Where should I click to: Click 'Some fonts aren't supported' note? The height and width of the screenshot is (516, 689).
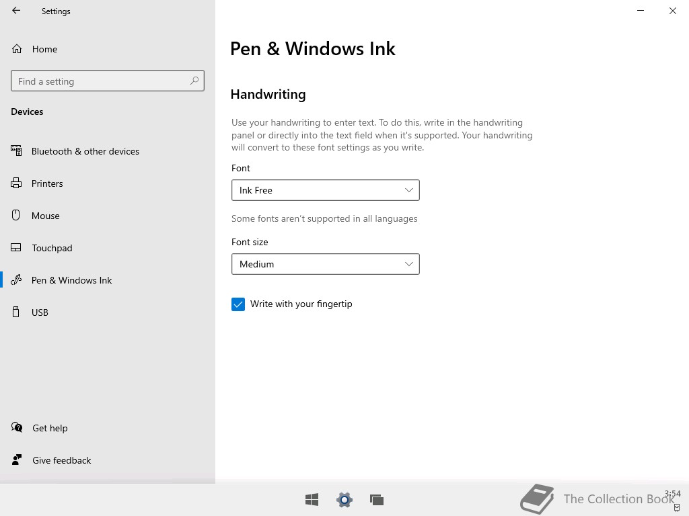pos(324,218)
